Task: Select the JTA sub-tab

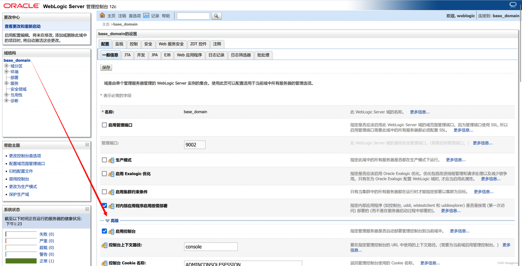Action: 128,55
